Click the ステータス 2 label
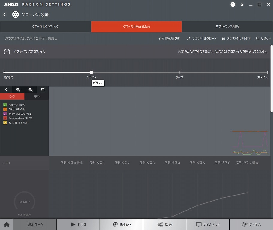The image size is (273, 230). click(122, 163)
